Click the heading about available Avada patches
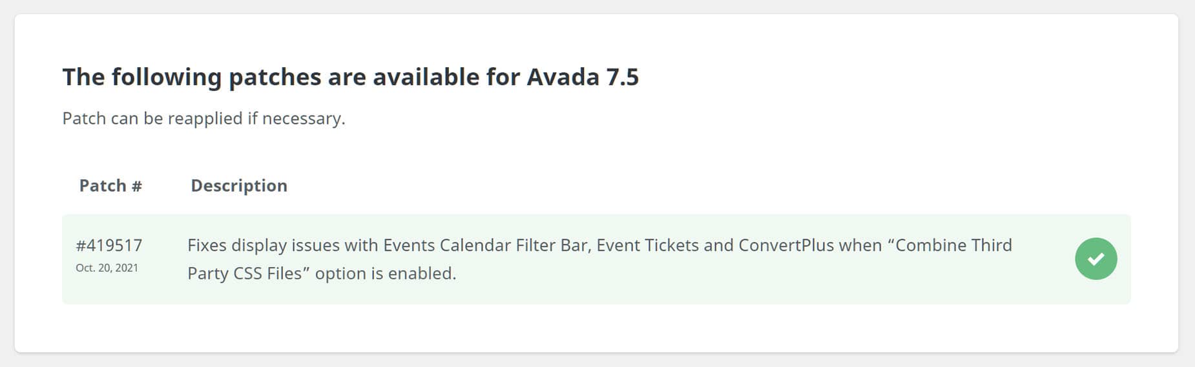1195x367 pixels. [x=351, y=77]
